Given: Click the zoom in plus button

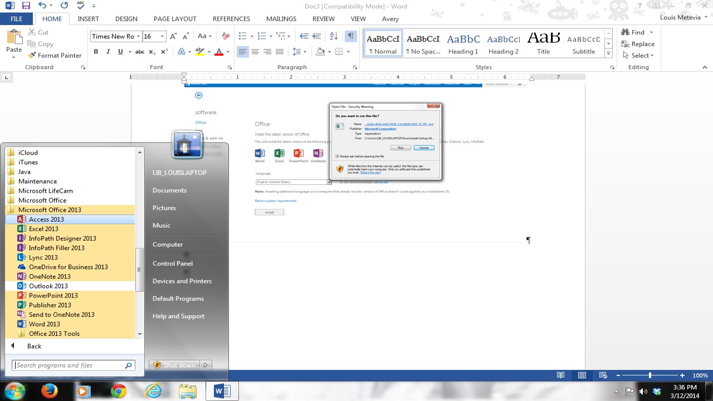Looking at the screenshot, I should click(x=682, y=375).
